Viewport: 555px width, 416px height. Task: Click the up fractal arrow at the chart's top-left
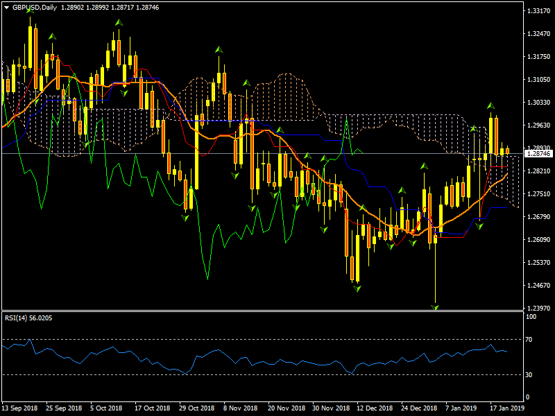pyautogui.click(x=31, y=8)
